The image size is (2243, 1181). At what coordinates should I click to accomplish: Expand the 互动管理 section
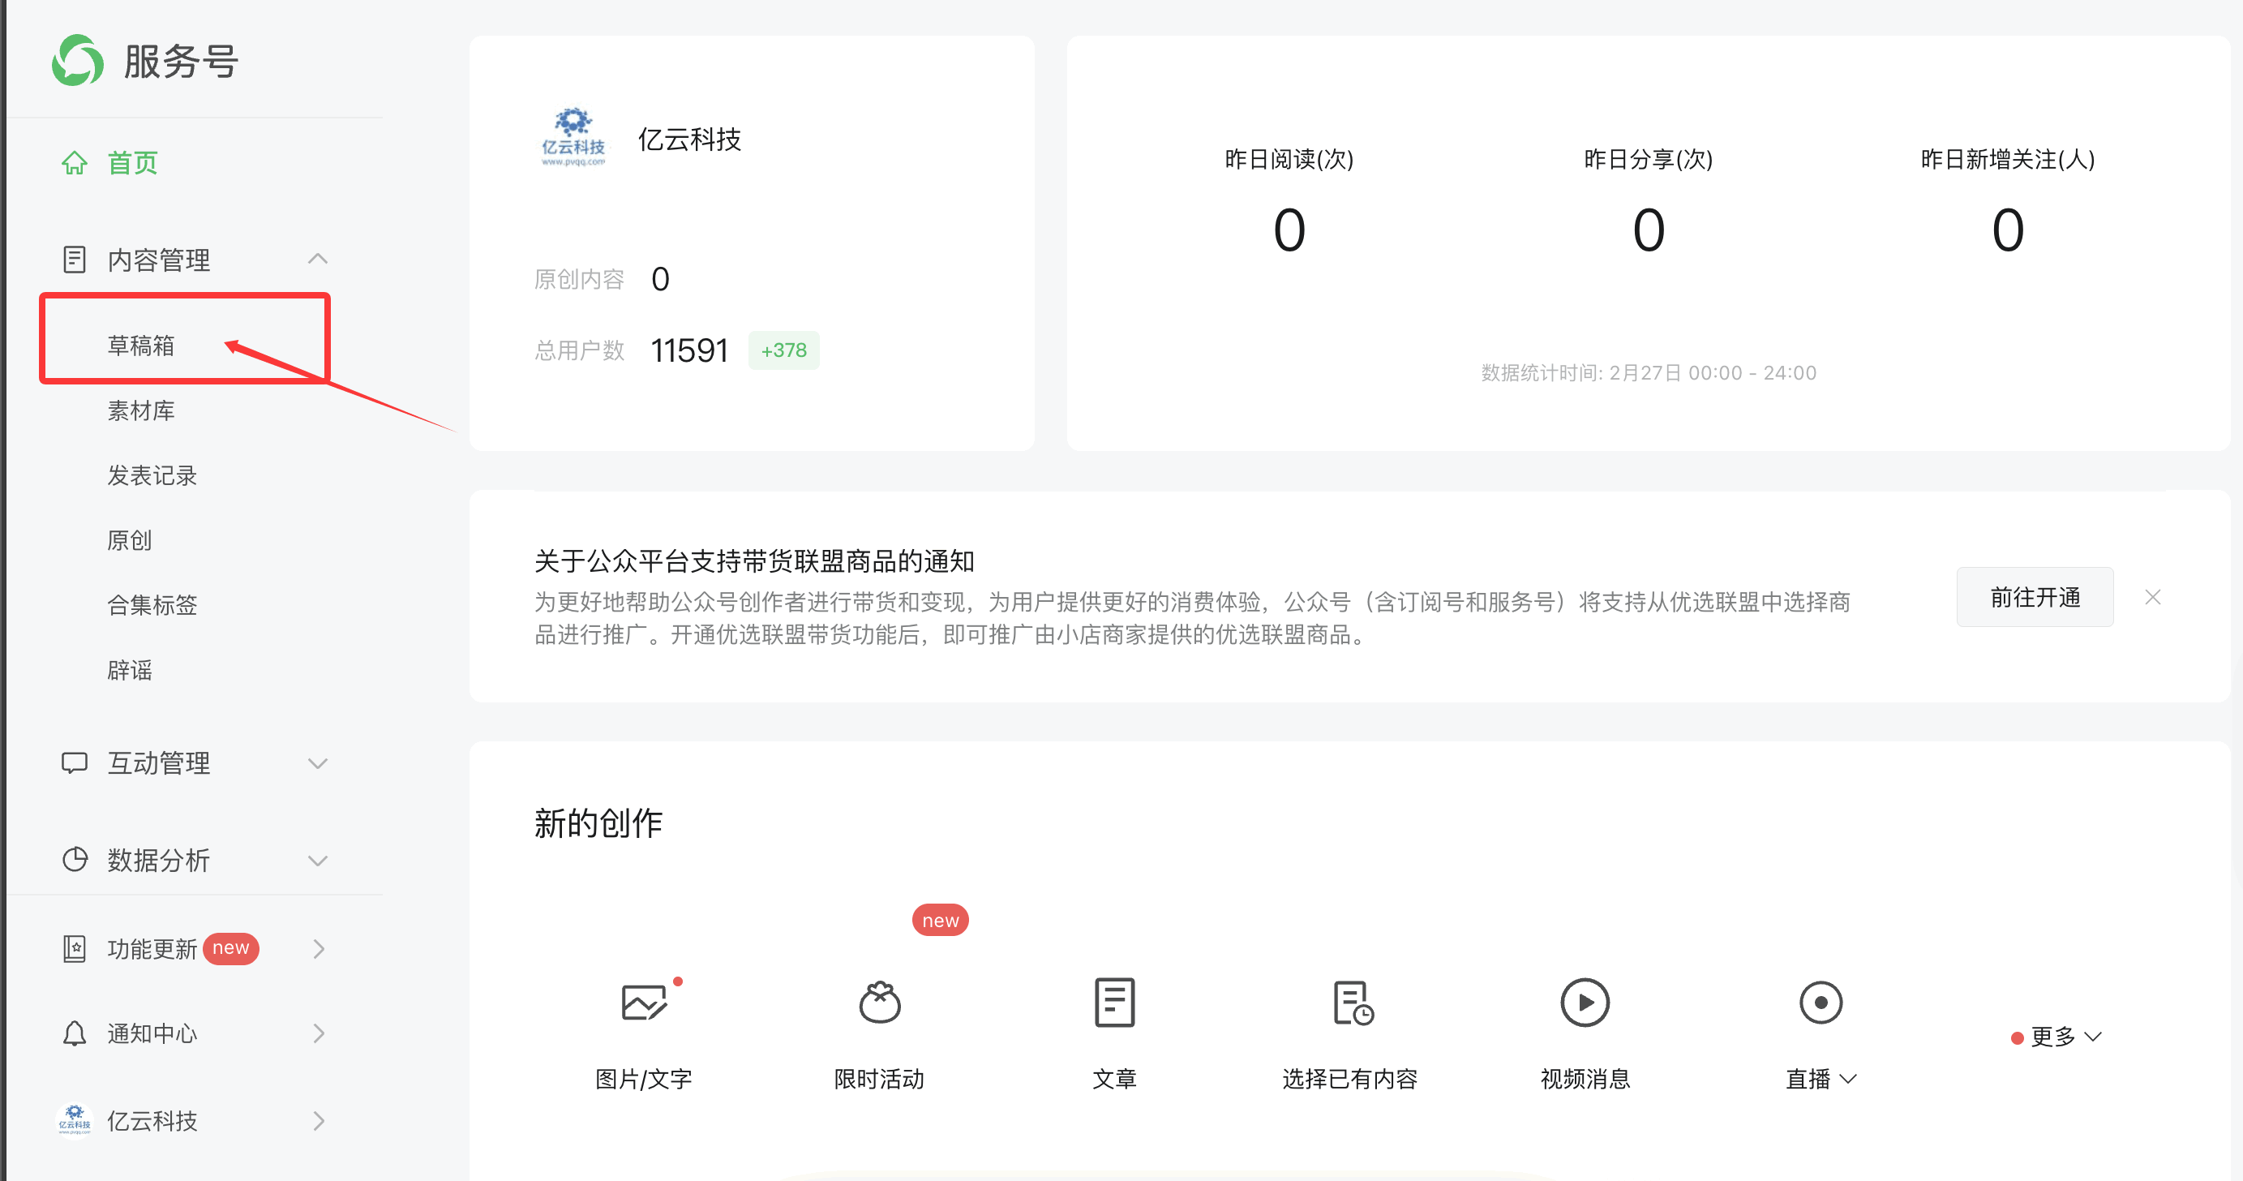click(x=317, y=764)
